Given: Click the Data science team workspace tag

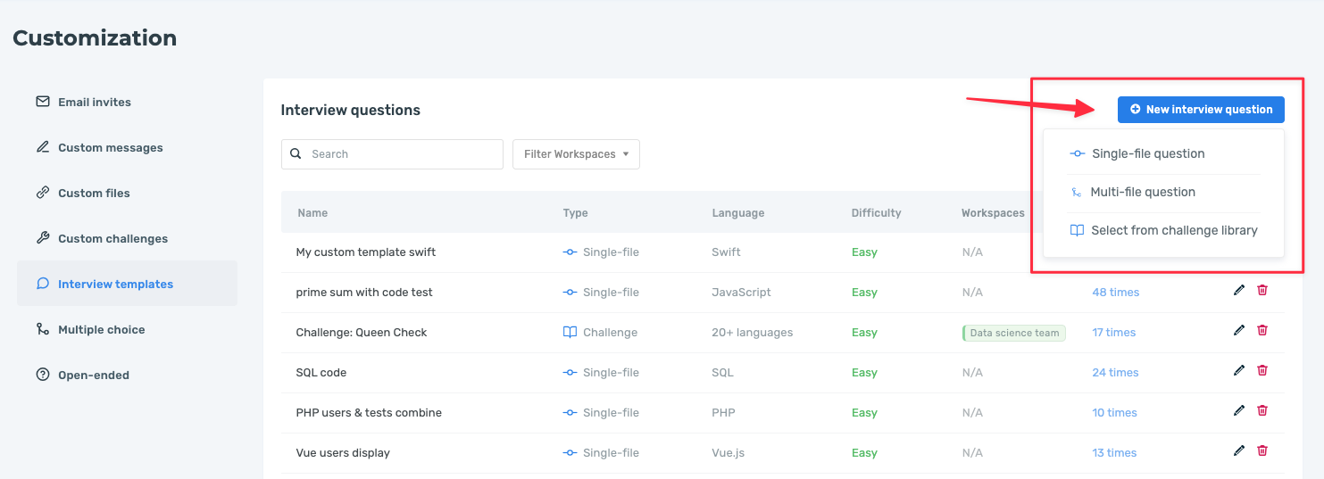Looking at the screenshot, I should pyautogui.click(x=1014, y=333).
